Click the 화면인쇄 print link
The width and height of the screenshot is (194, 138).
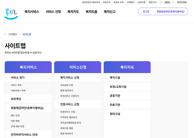(182, 2)
